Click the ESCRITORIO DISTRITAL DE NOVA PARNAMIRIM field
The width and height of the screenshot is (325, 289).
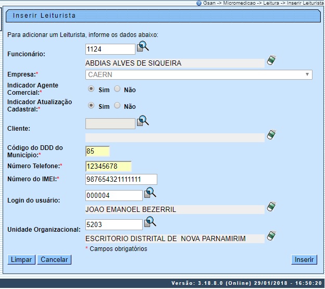175,239
